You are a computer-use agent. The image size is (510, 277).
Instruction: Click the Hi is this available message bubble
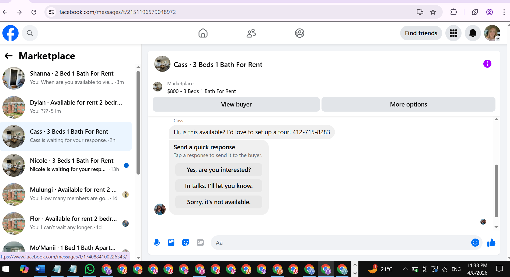[252, 132]
